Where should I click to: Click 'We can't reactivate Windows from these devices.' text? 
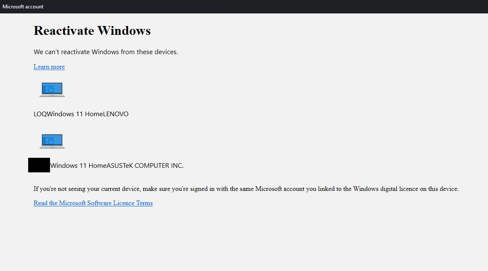pos(106,52)
